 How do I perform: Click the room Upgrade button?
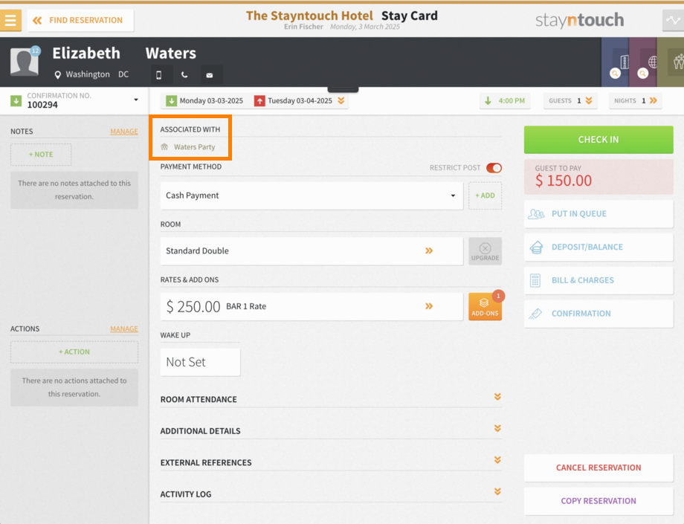coord(485,251)
